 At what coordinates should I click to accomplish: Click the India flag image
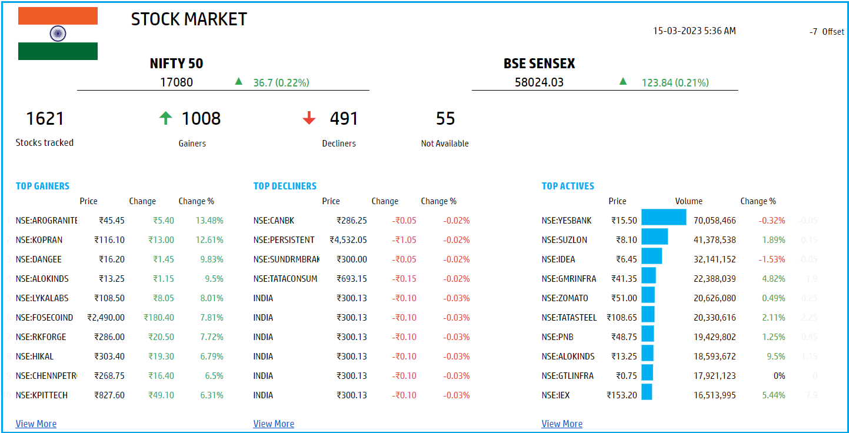tap(58, 34)
